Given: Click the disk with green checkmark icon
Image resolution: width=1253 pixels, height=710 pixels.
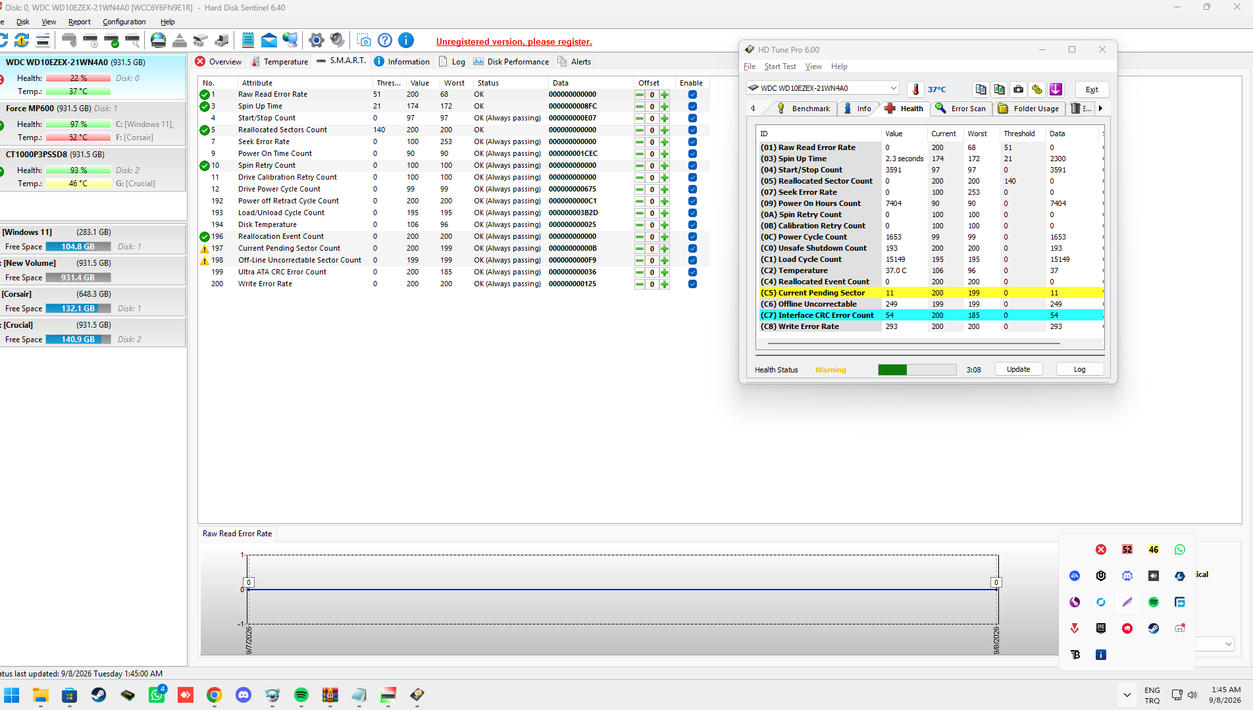Looking at the screenshot, I should tap(112, 41).
